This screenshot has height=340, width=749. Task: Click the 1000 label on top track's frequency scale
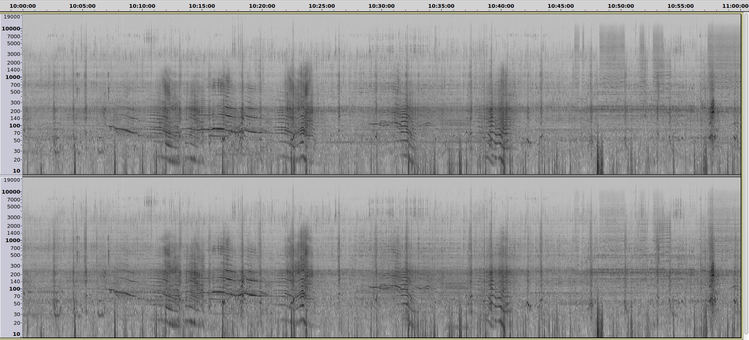pos(12,77)
